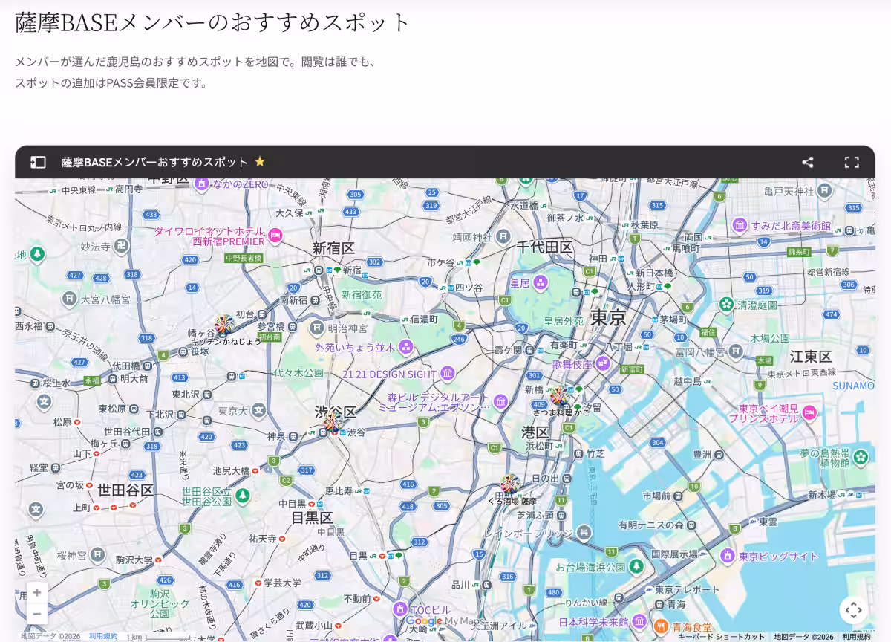Open the さつま料理 かご marker near 新橋
891x642 pixels.
pos(559,395)
